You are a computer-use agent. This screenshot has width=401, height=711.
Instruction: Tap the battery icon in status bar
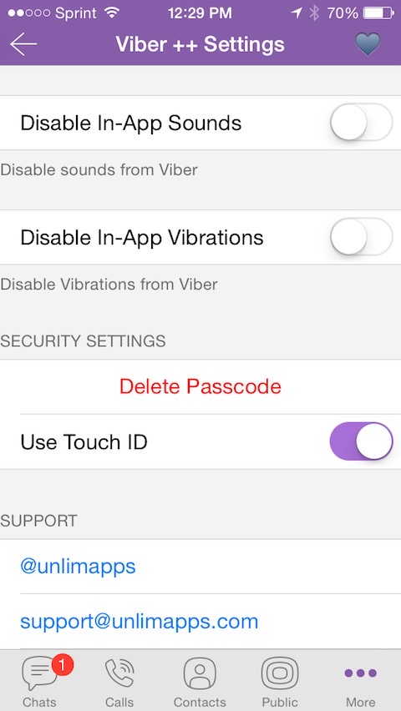click(x=378, y=13)
